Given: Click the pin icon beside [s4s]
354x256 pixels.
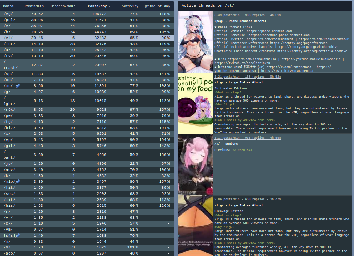Looking at the screenshot, I should (x=18, y=235).
